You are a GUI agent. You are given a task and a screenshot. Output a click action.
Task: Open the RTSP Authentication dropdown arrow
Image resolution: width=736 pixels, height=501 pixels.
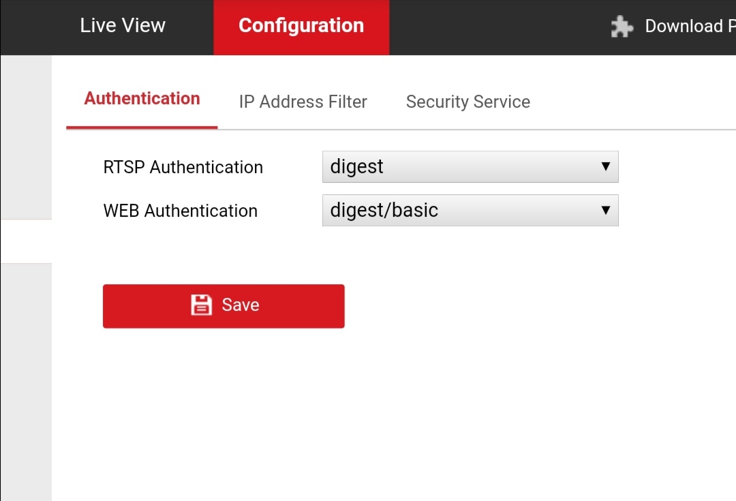click(x=607, y=166)
